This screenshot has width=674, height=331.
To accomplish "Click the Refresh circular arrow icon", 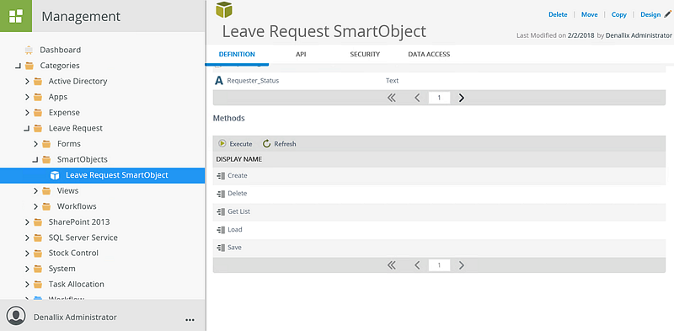I will coord(266,143).
